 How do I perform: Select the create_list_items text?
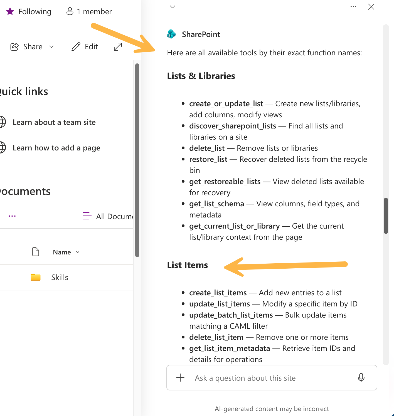(x=218, y=293)
